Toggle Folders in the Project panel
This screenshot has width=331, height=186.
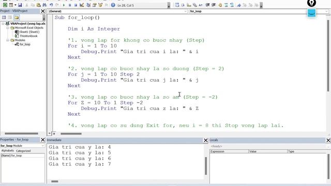pyautogui.click(x=17, y=17)
